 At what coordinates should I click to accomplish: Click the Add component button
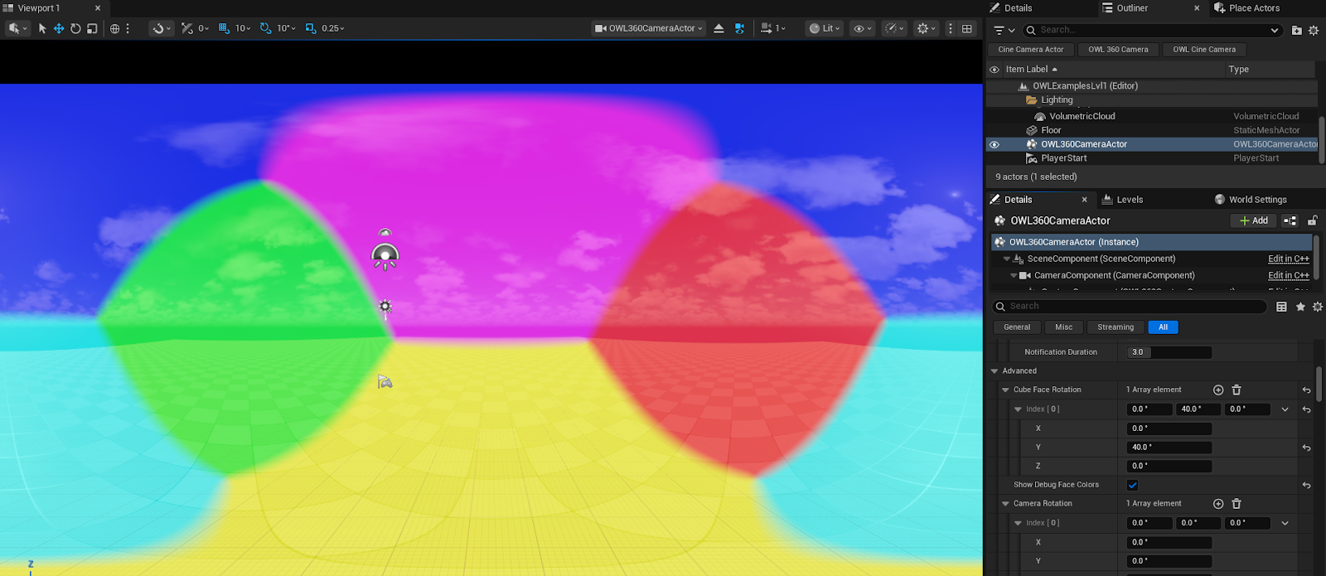point(1253,220)
